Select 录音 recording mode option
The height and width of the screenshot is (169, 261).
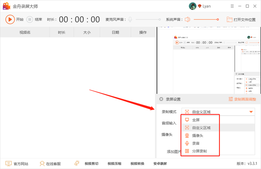click(x=218, y=143)
